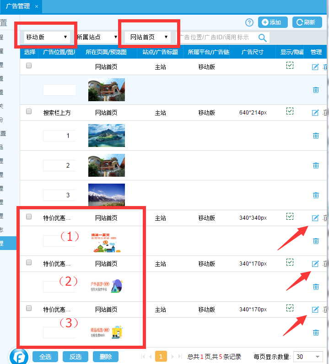This screenshot has height=364, width=329.
Task: Click the 添加 button
Action: tap(273, 22)
